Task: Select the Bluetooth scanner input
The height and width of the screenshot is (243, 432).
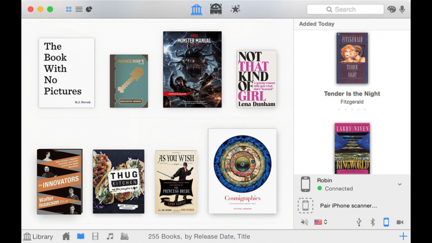Action: pos(372,222)
